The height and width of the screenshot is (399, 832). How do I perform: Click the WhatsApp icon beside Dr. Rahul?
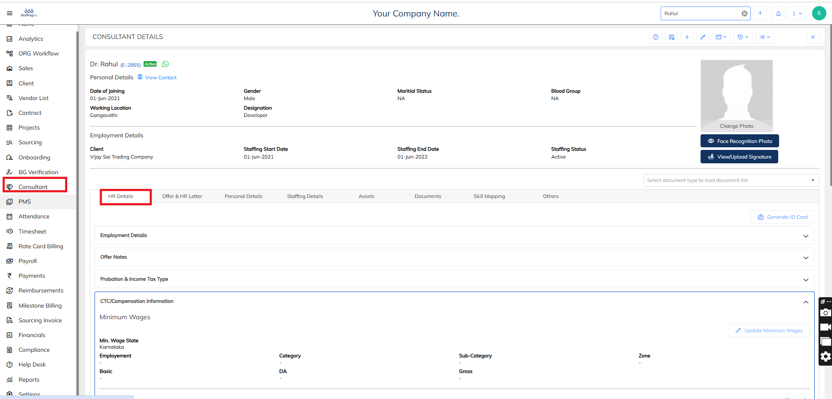click(165, 64)
